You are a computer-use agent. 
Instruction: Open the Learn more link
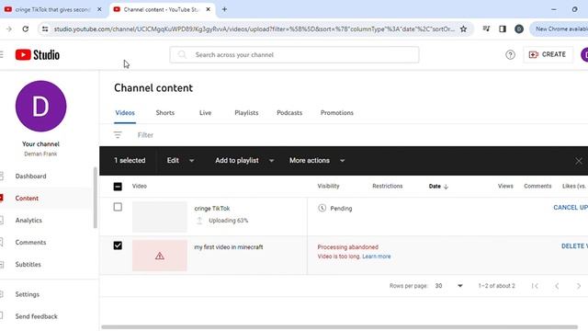click(376, 257)
